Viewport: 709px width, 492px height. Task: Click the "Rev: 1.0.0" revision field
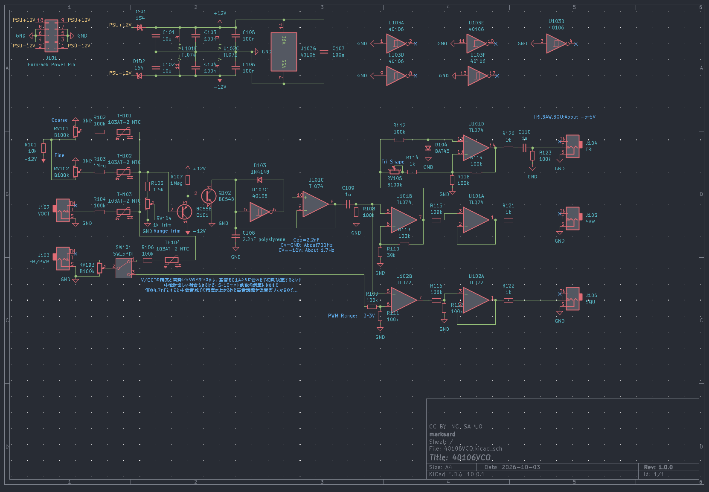(658, 467)
